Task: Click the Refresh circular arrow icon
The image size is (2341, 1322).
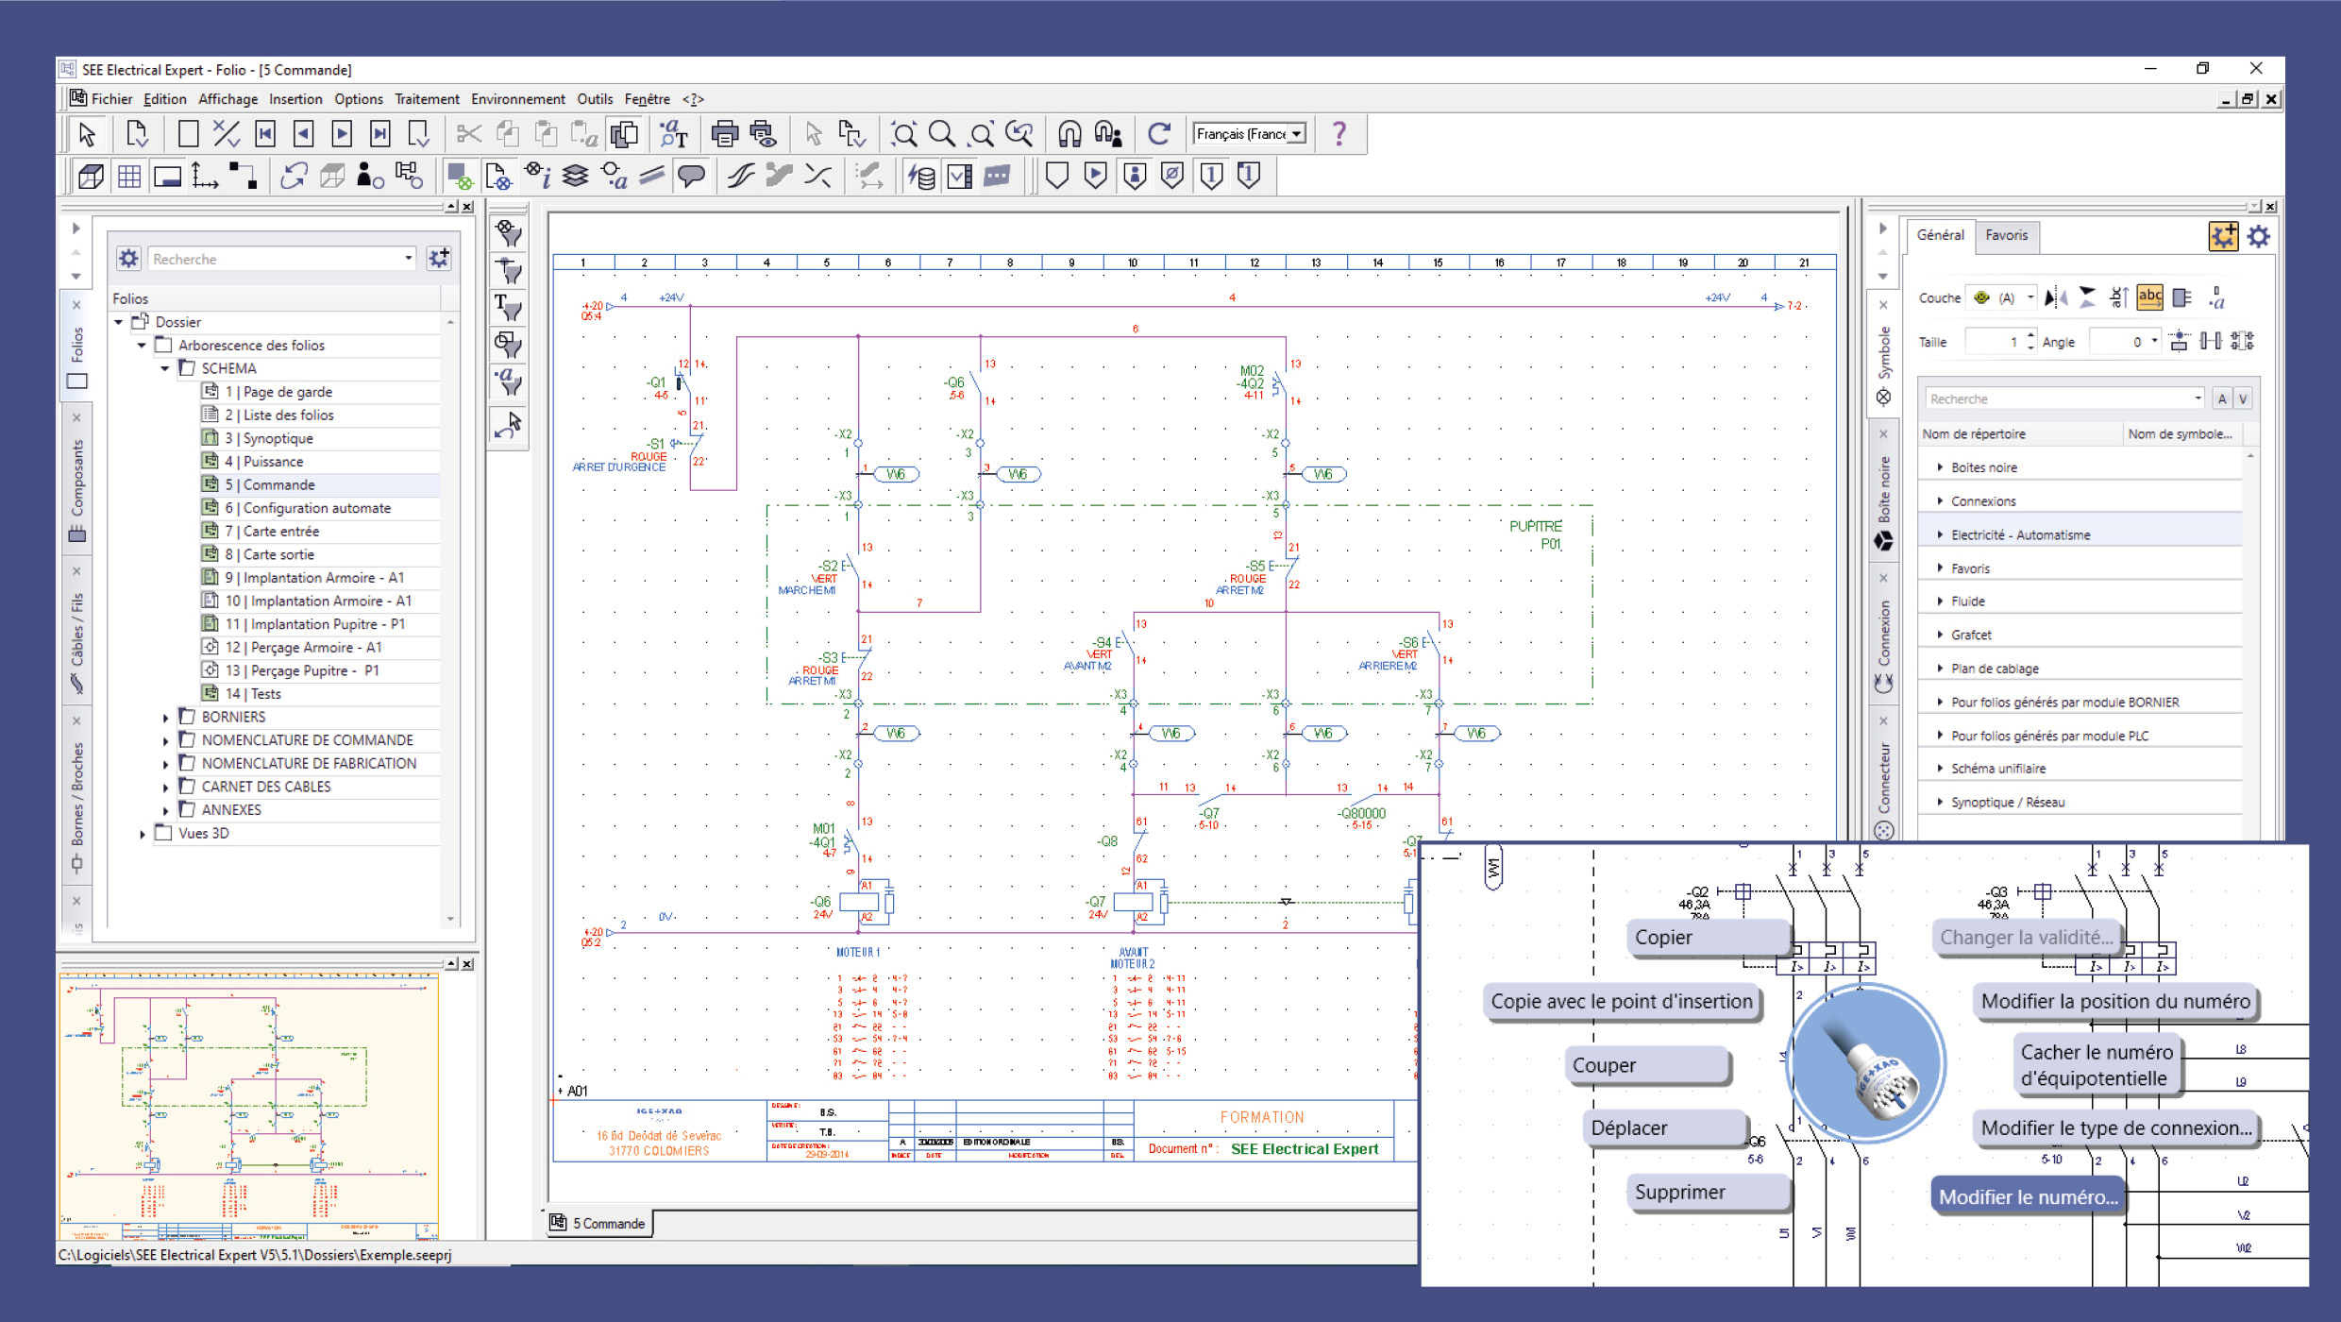Action: 1159,134
